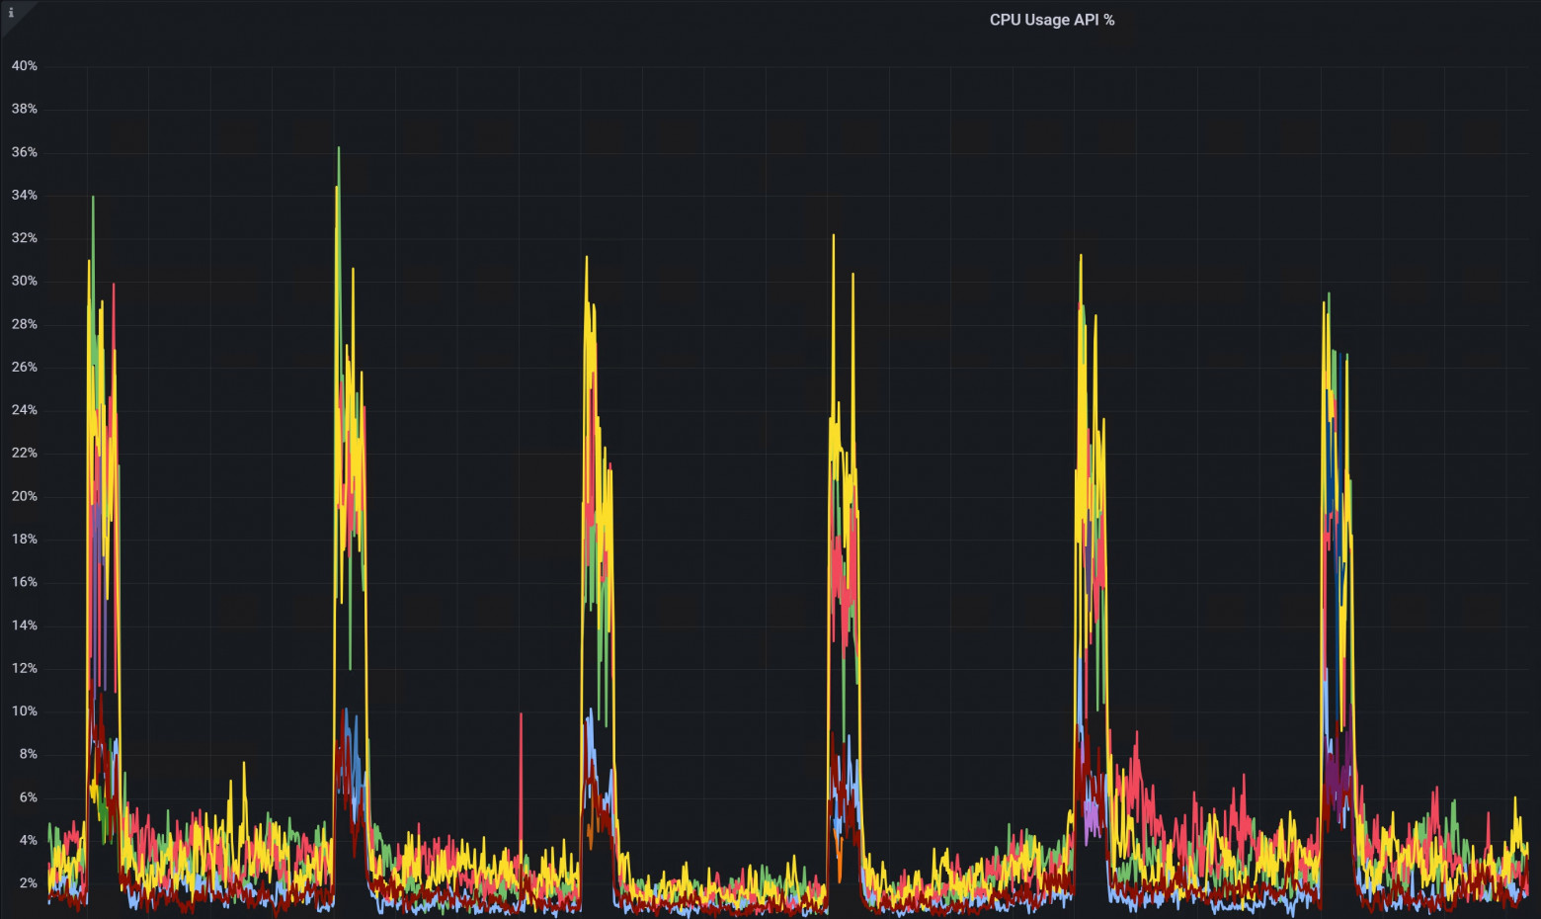
Task: Click the 18% y-axis label
Action: click(24, 539)
